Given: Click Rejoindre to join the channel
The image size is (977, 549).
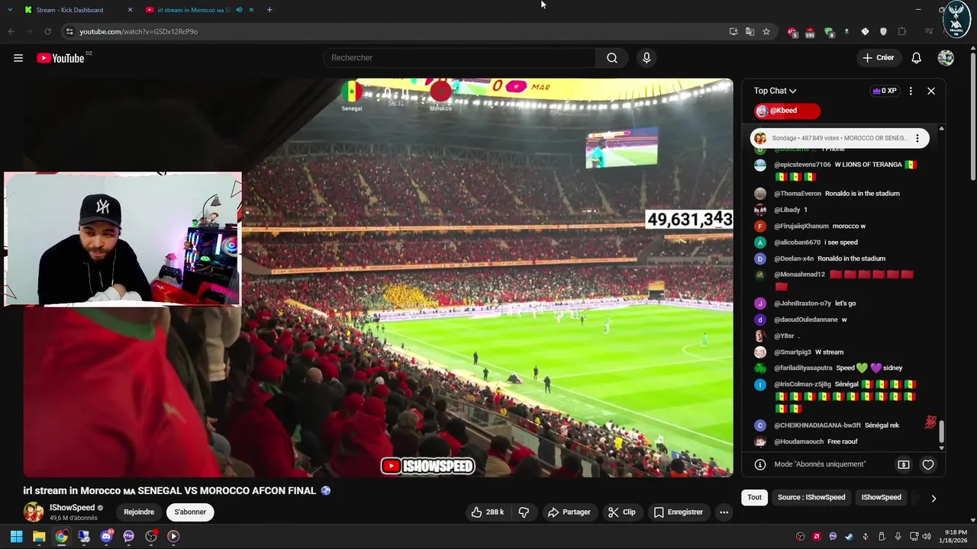Looking at the screenshot, I should [x=139, y=512].
